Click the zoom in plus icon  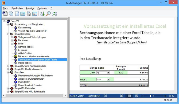point(165,96)
